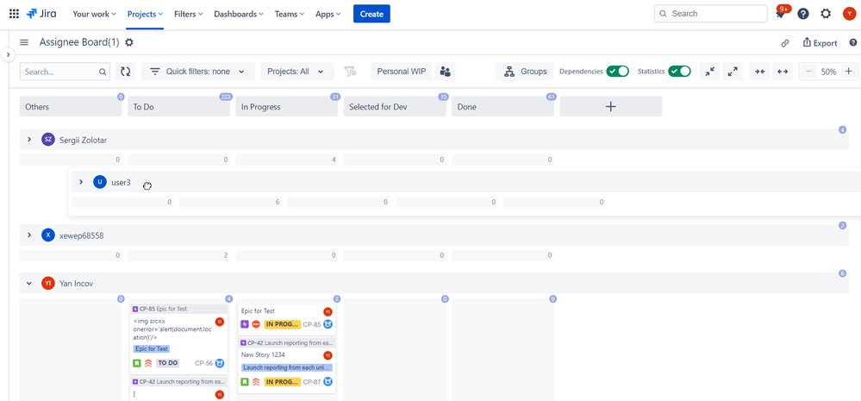
Task: Increase zoom with plus button
Action: (848, 72)
